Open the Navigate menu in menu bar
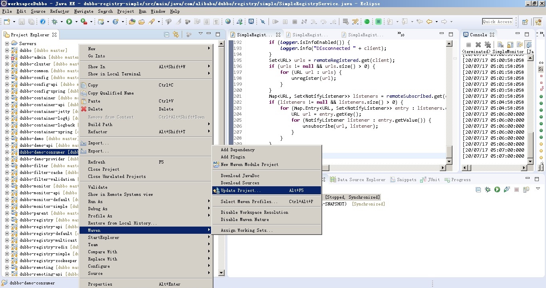The width and height of the screenshot is (546, 288). tap(84, 12)
